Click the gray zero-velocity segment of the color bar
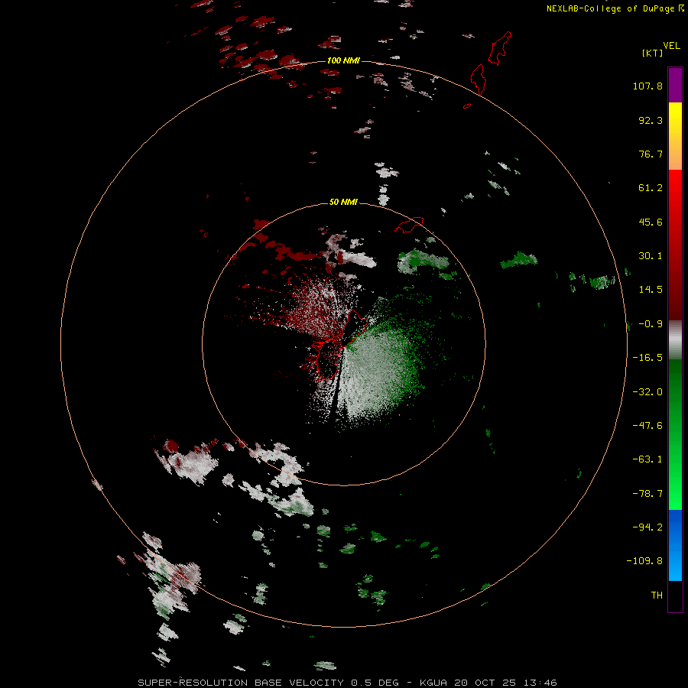Image resolution: width=688 pixels, height=688 pixels. 675,339
